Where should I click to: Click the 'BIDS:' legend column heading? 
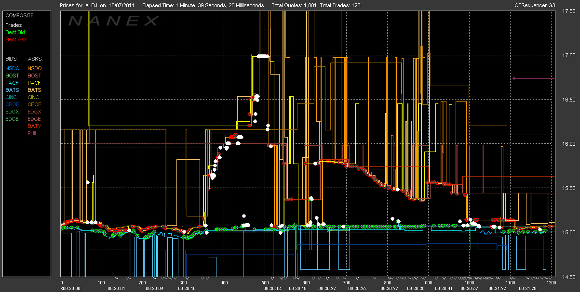pyautogui.click(x=12, y=58)
